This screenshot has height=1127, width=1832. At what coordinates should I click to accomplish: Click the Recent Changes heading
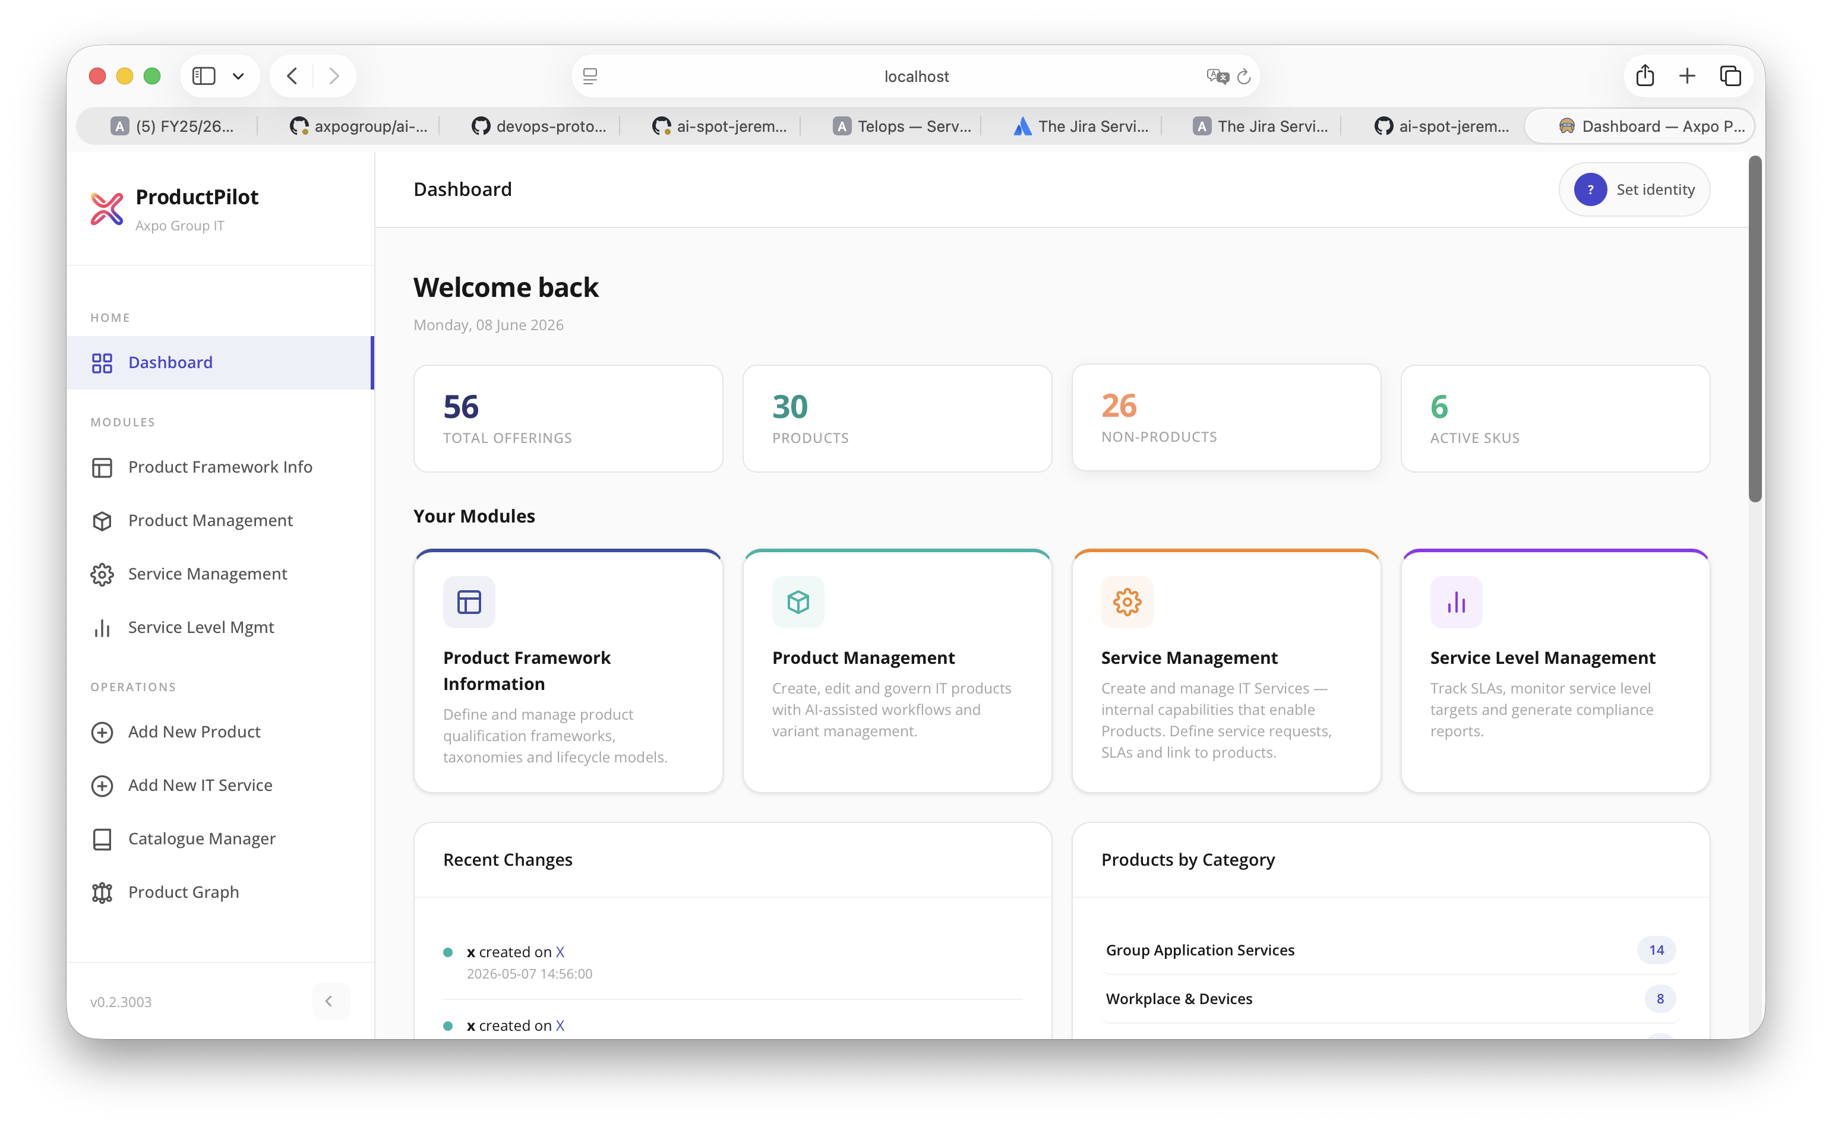508,860
